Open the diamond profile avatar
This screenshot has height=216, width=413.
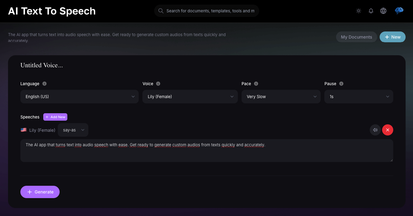[399, 11]
